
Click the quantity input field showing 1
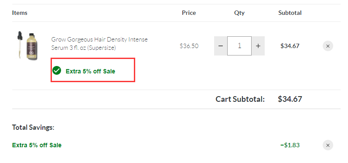239,46
